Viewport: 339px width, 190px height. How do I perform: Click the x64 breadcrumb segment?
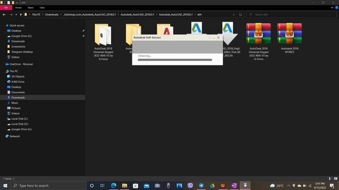click(x=199, y=15)
